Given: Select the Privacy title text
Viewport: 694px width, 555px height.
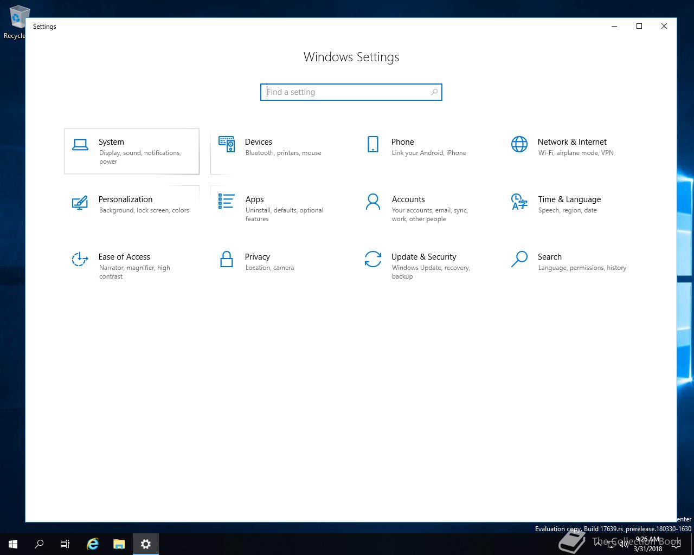Looking at the screenshot, I should pyautogui.click(x=258, y=257).
